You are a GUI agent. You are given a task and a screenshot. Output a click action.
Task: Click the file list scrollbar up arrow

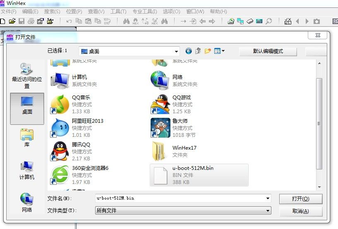coord(319,63)
